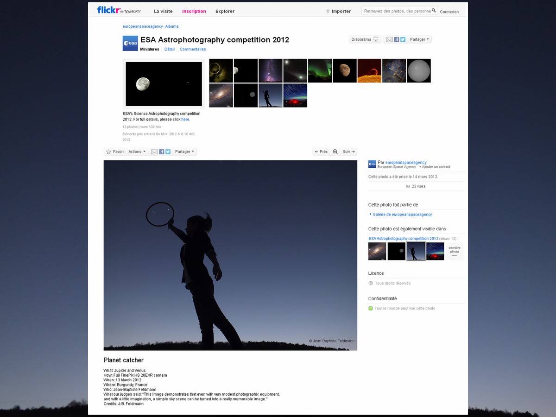
Task: Click dernière photo arrow tile
Action: click(x=455, y=251)
